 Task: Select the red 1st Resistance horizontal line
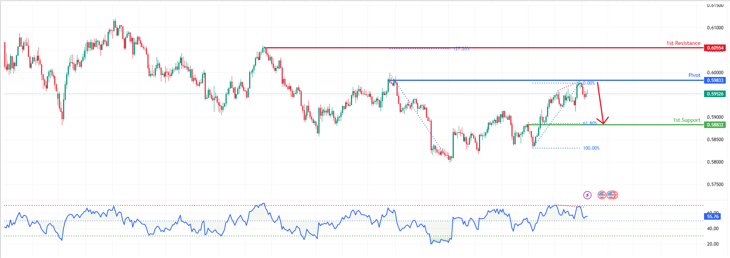coord(484,48)
